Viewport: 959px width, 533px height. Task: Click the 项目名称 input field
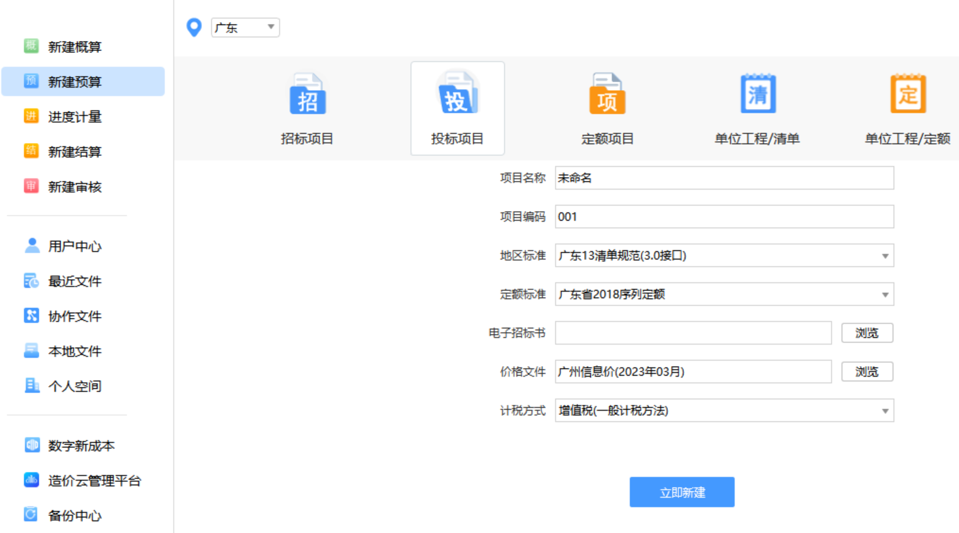click(724, 178)
